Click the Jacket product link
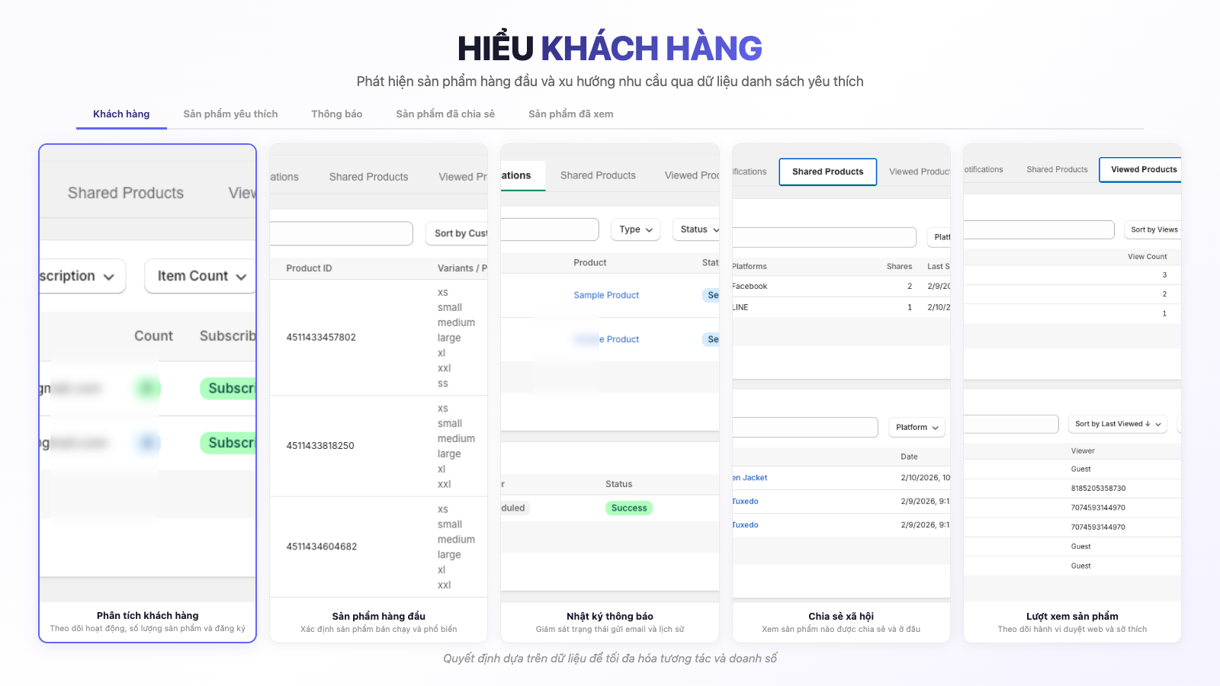The image size is (1220, 686). (751, 478)
